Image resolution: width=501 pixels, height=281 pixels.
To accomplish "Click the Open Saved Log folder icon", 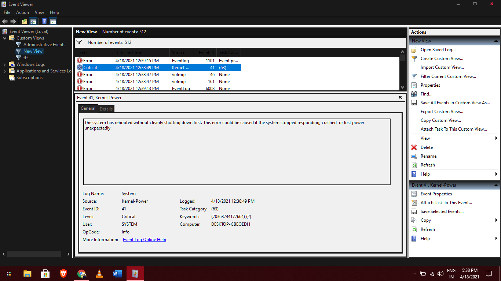I will (x=414, y=50).
